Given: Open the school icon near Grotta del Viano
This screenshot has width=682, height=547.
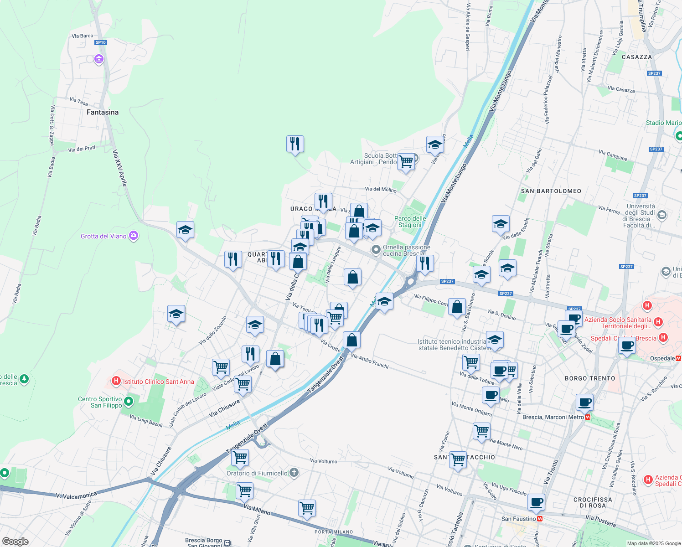Looking at the screenshot, I should [185, 230].
